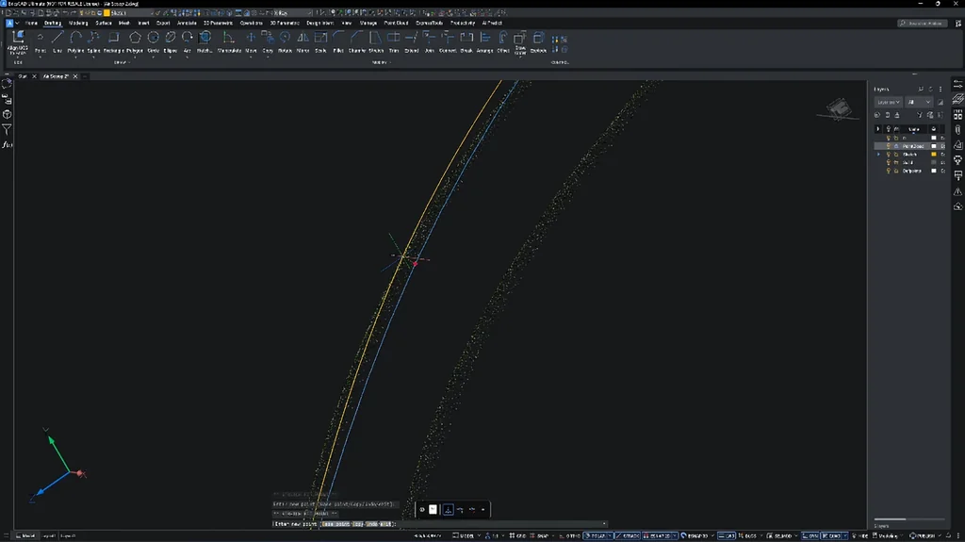965x542 pixels.
Task: Open the Home ribbon tab
Action: point(31,23)
